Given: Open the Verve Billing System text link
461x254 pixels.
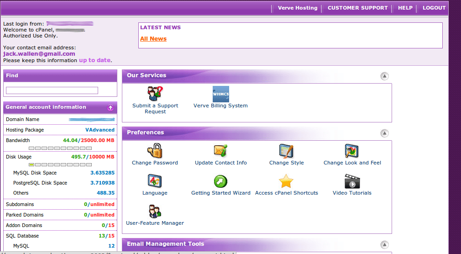Looking at the screenshot, I should click(220, 106).
